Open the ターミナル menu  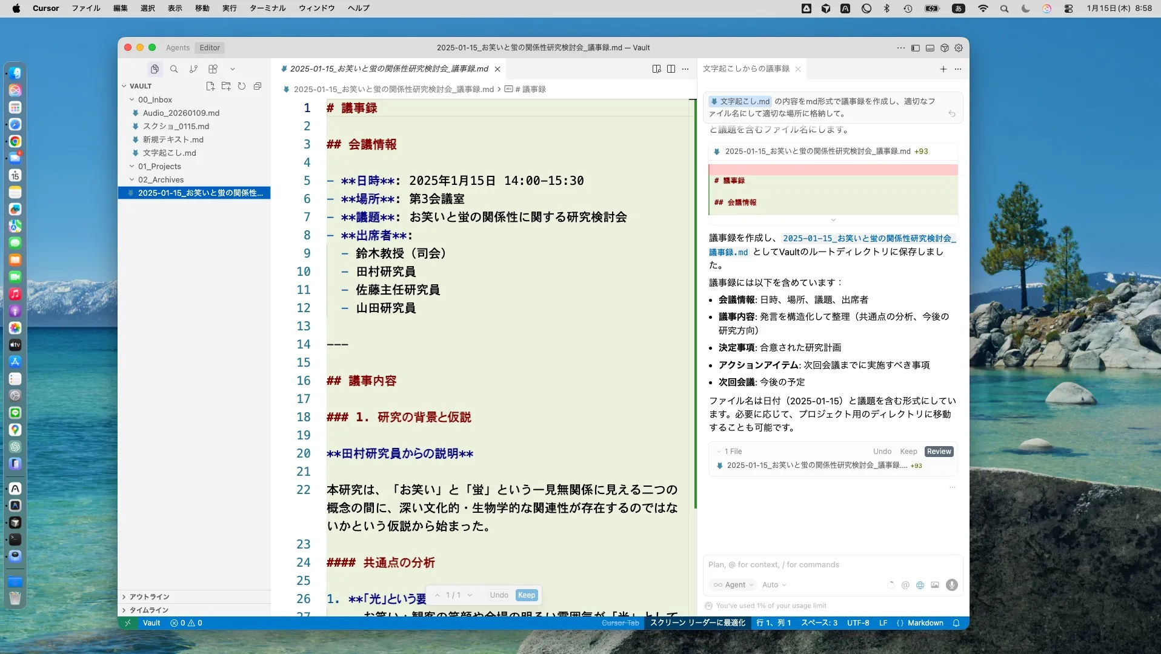click(x=267, y=8)
